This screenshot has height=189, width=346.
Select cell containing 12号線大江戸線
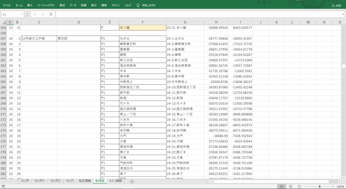(x=39, y=38)
